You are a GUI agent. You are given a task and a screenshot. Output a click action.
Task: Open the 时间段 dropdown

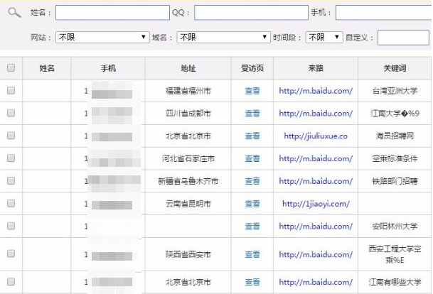(324, 37)
